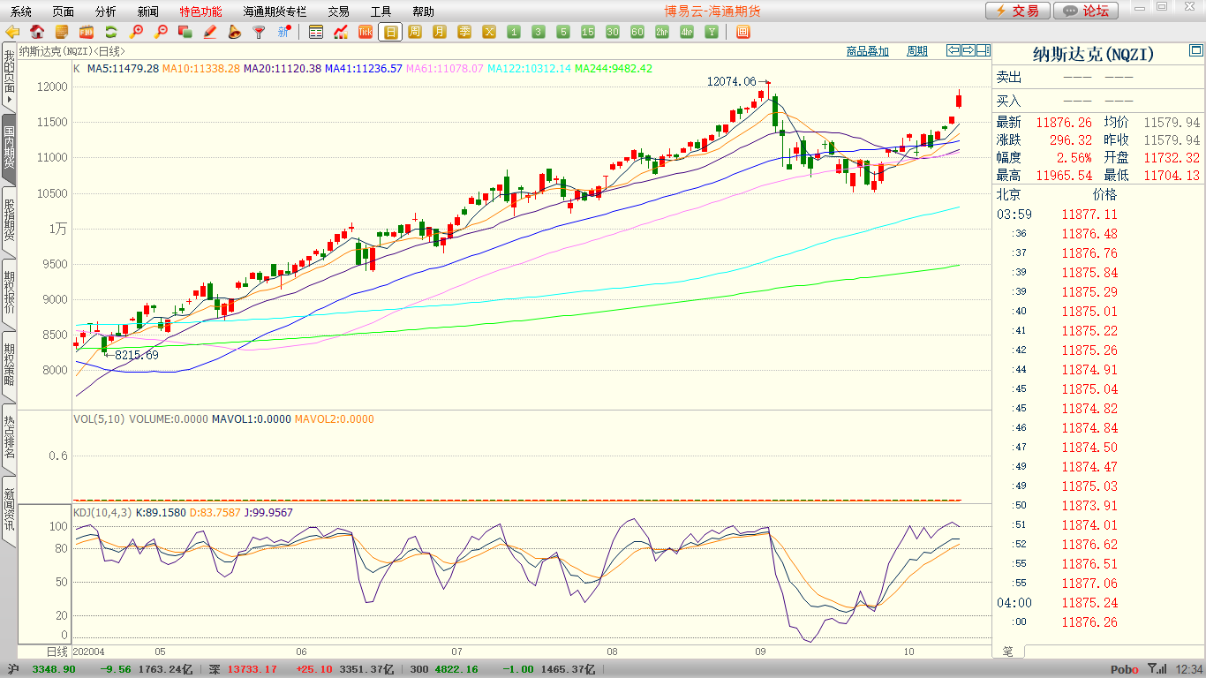Click the left arrow chart navigation icon
Image resolution: width=1206 pixels, height=678 pixels.
click(x=953, y=50)
